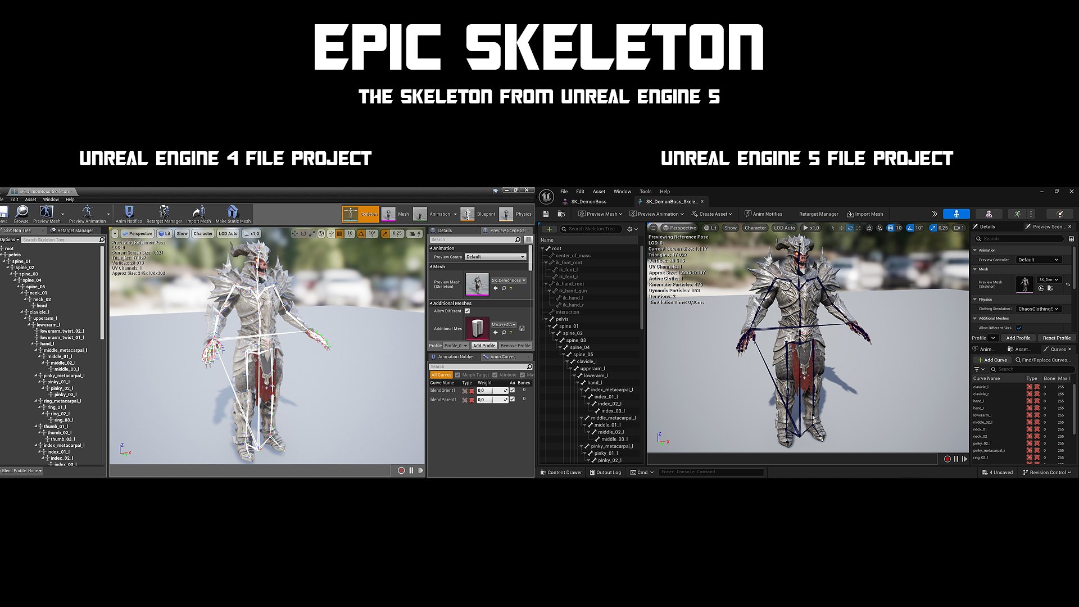The image size is (1079, 607).
Task: Click the Unreal Engine logo in UE5 window
Action: tap(546, 197)
